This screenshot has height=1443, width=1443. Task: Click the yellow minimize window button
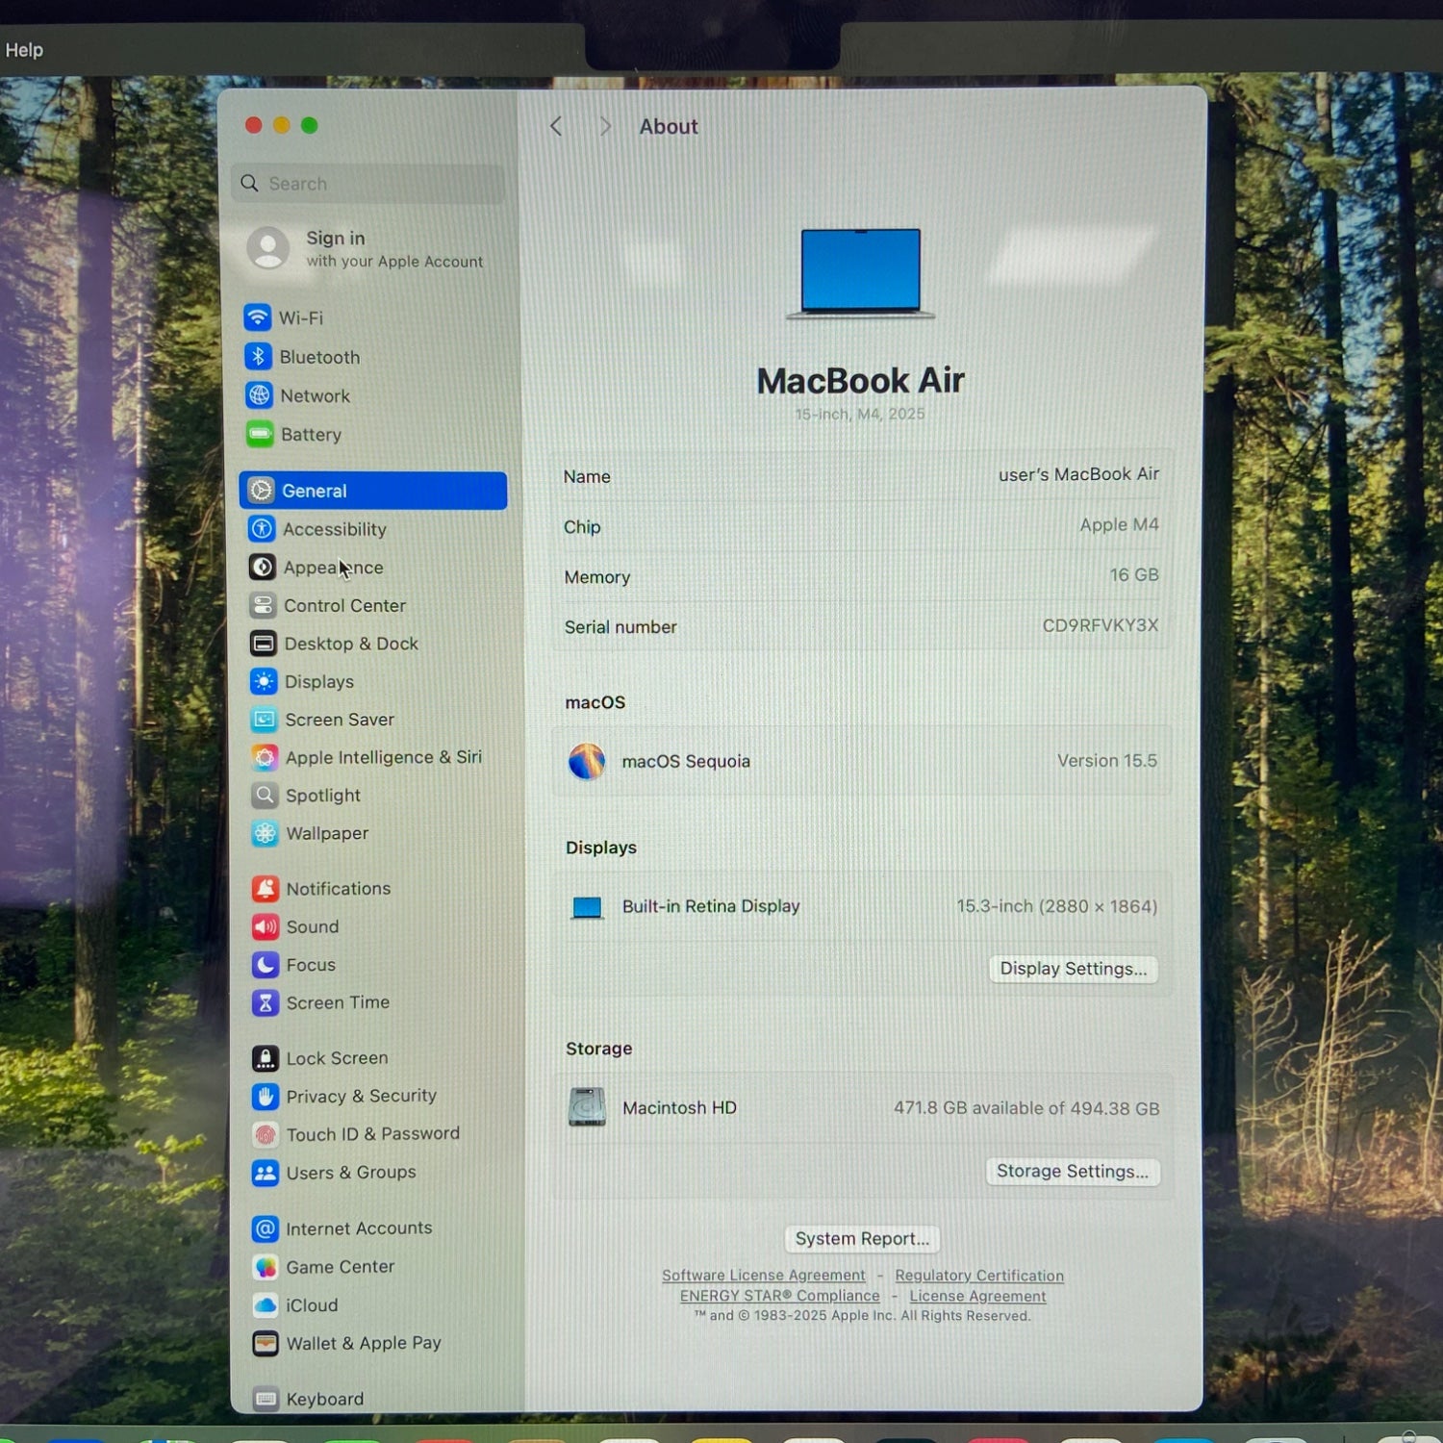pos(281,125)
